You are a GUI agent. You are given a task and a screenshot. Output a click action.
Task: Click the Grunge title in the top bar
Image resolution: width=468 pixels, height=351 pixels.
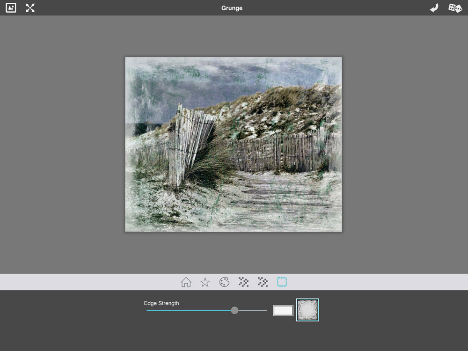tap(232, 8)
